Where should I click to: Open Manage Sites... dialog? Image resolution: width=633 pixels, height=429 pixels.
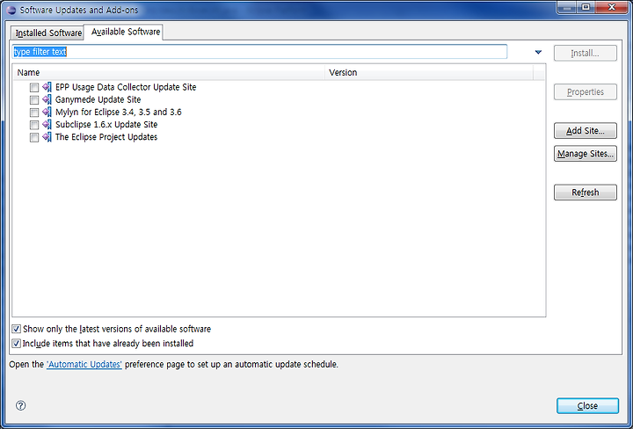[585, 154]
